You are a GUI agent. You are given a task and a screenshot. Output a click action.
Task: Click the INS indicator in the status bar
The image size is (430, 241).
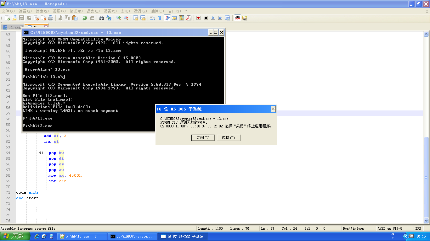tap(418, 228)
